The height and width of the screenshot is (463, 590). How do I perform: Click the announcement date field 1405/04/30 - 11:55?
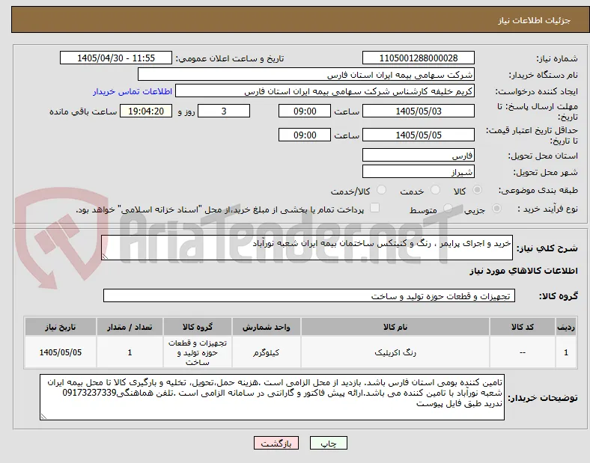click(116, 58)
